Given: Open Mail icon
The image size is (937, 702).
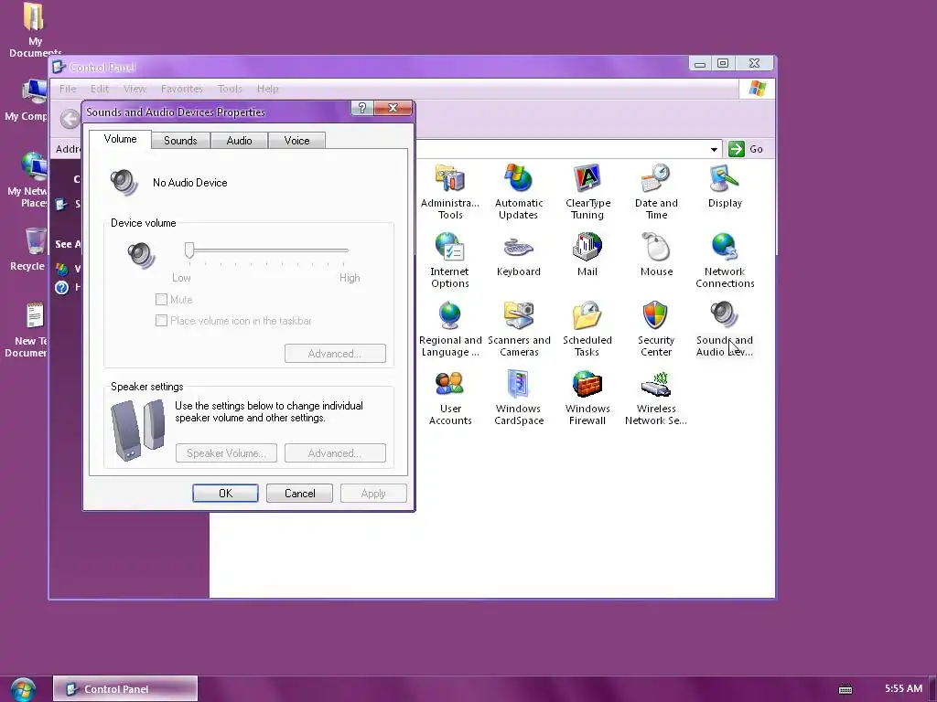Looking at the screenshot, I should pyautogui.click(x=587, y=255).
